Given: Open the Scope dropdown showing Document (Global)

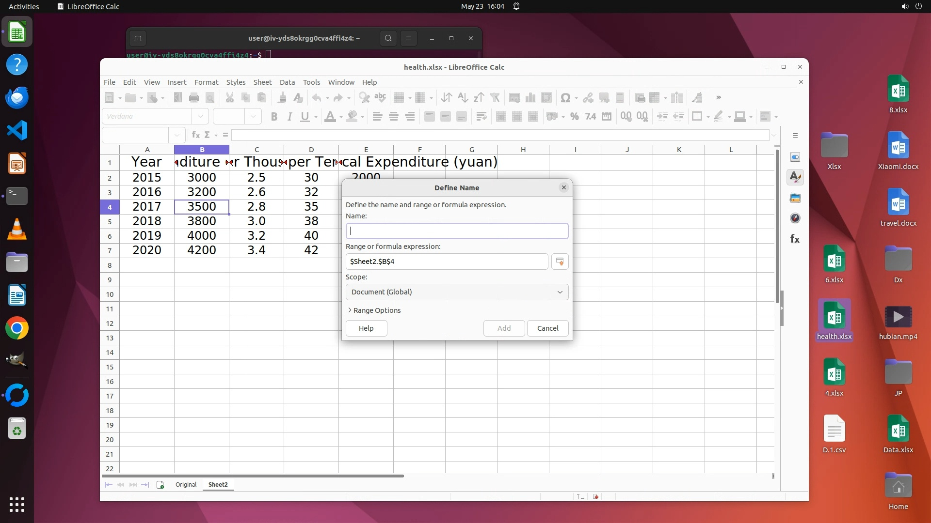Looking at the screenshot, I should click(457, 292).
